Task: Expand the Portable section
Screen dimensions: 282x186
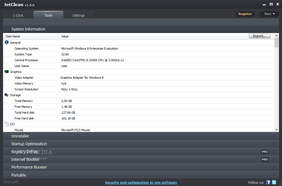Action: pyautogui.click(x=274, y=175)
